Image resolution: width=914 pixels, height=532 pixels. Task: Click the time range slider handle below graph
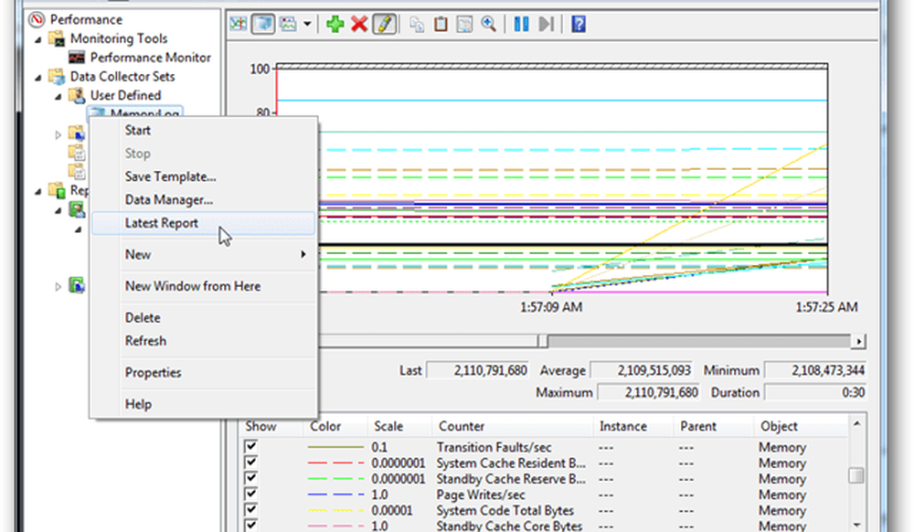543,341
